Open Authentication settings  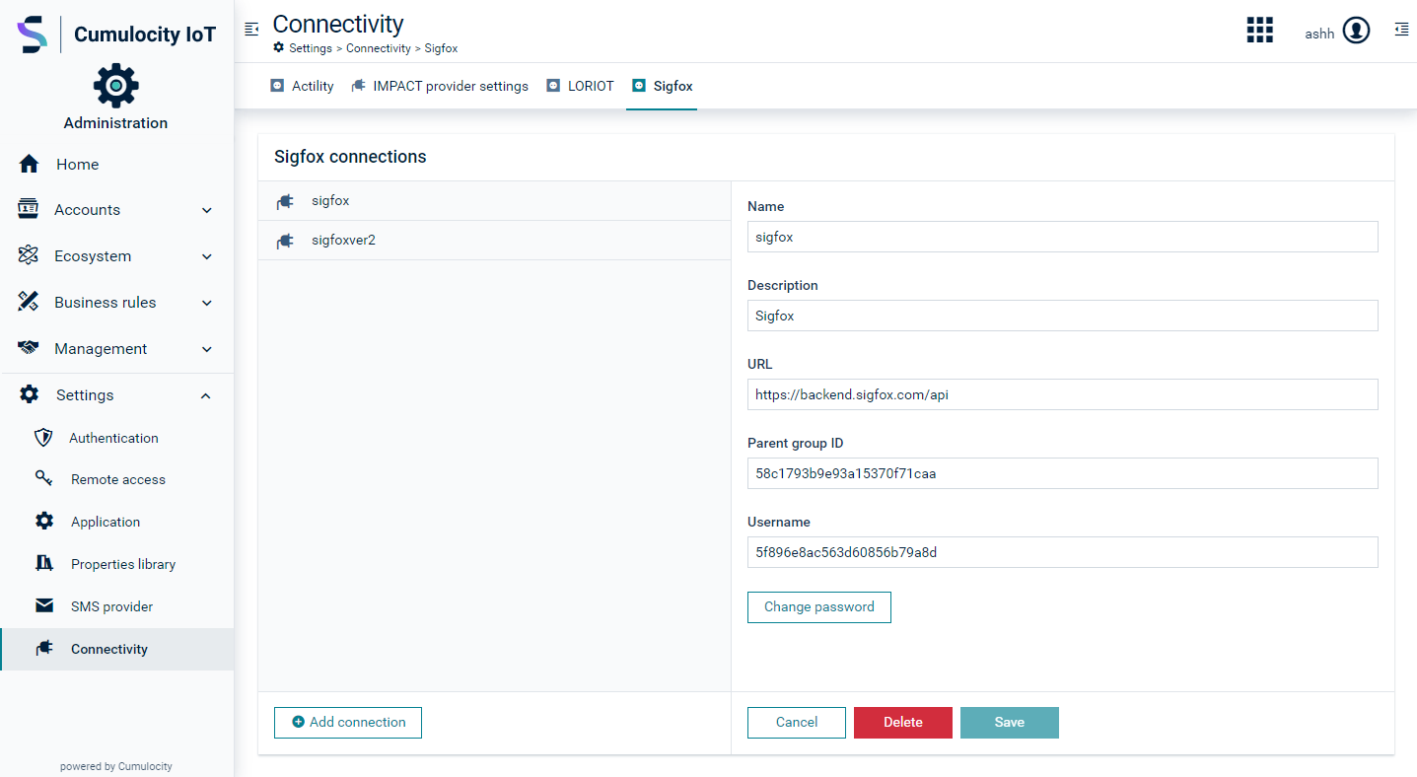(117, 438)
